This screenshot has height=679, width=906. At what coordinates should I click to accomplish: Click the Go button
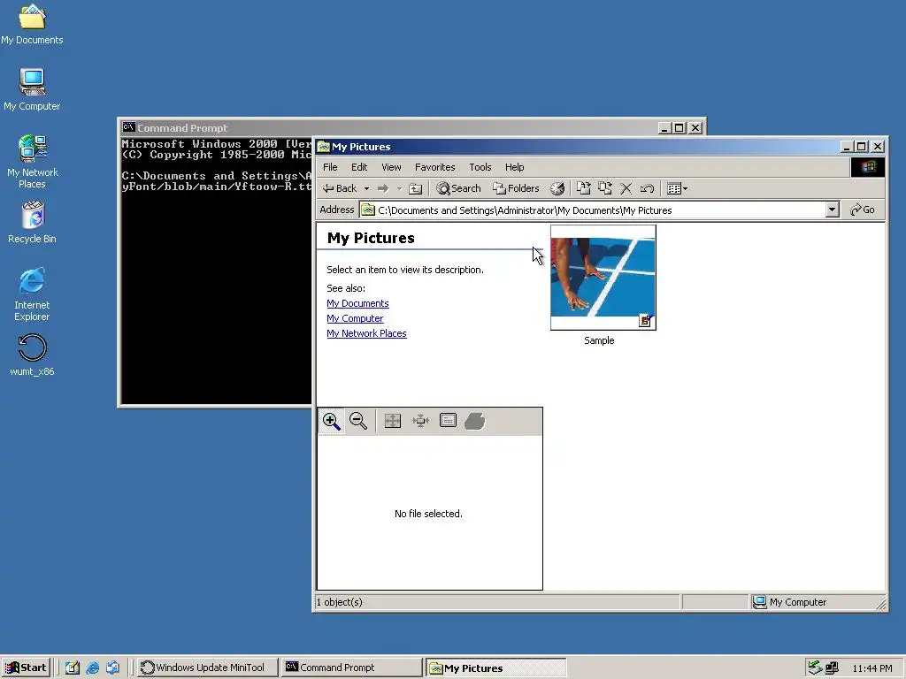point(863,210)
